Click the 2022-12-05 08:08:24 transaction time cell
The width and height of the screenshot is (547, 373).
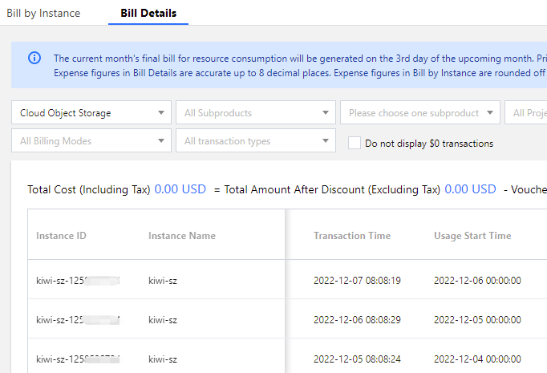click(357, 359)
